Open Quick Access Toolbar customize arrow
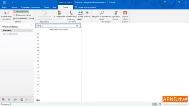Viewport: 189px width, 106px height. [x=13, y=2]
